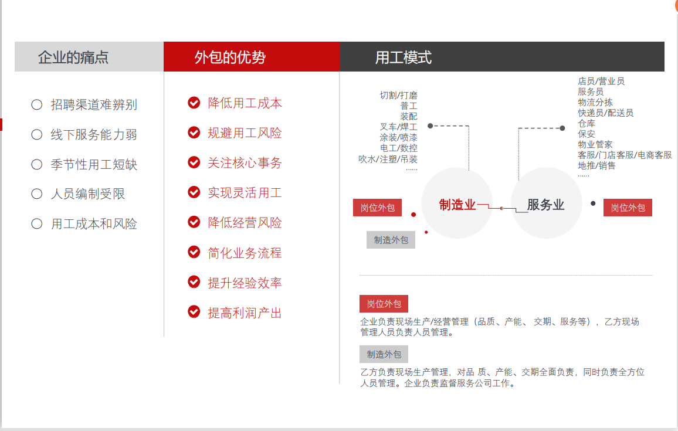The height and width of the screenshot is (431, 678).
Task: Choose the circle beside 季节性用工短缺
Action: point(37,165)
